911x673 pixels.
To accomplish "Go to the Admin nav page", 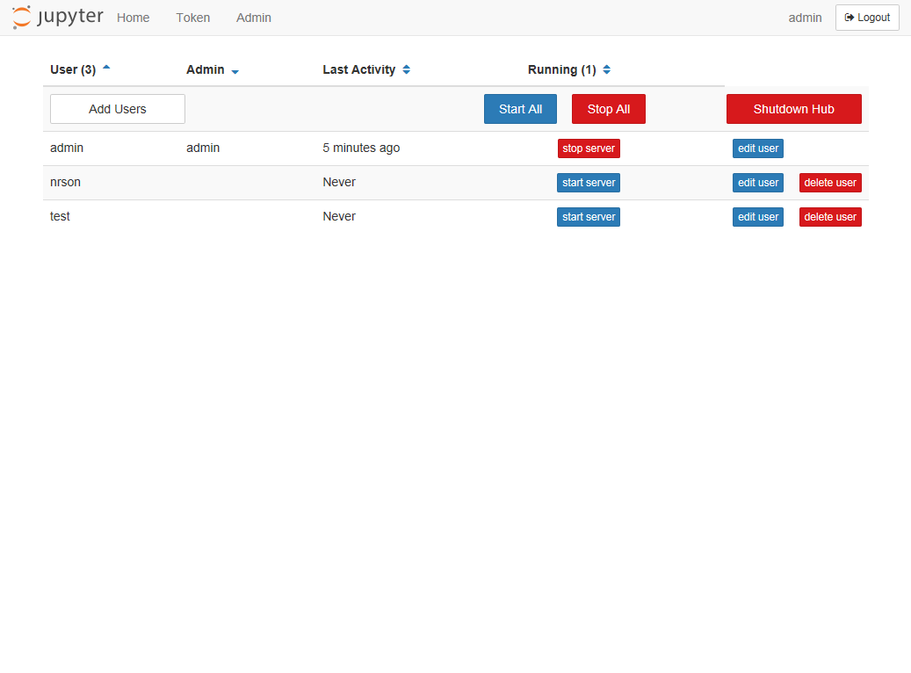I will click(x=253, y=18).
